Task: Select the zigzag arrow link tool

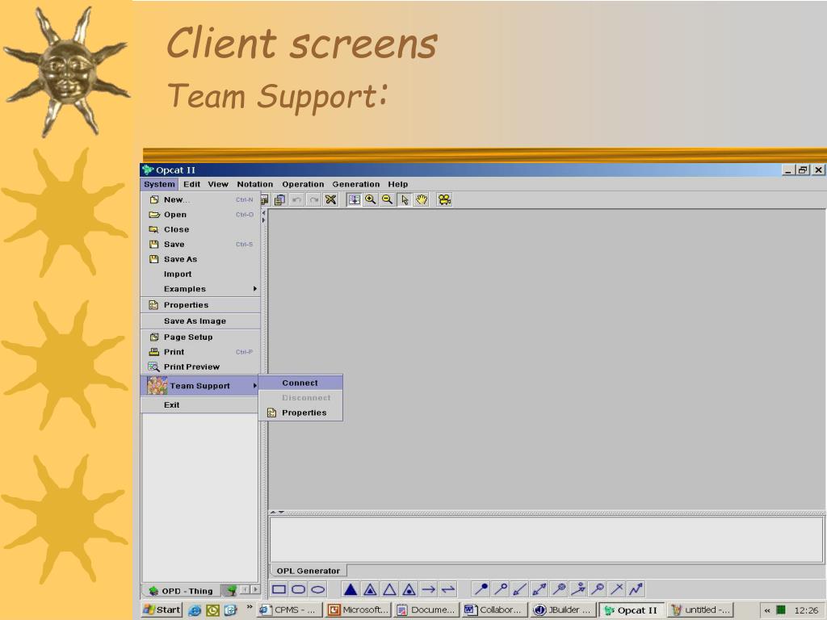Action: pyautogui.click(x=636, y=589)
